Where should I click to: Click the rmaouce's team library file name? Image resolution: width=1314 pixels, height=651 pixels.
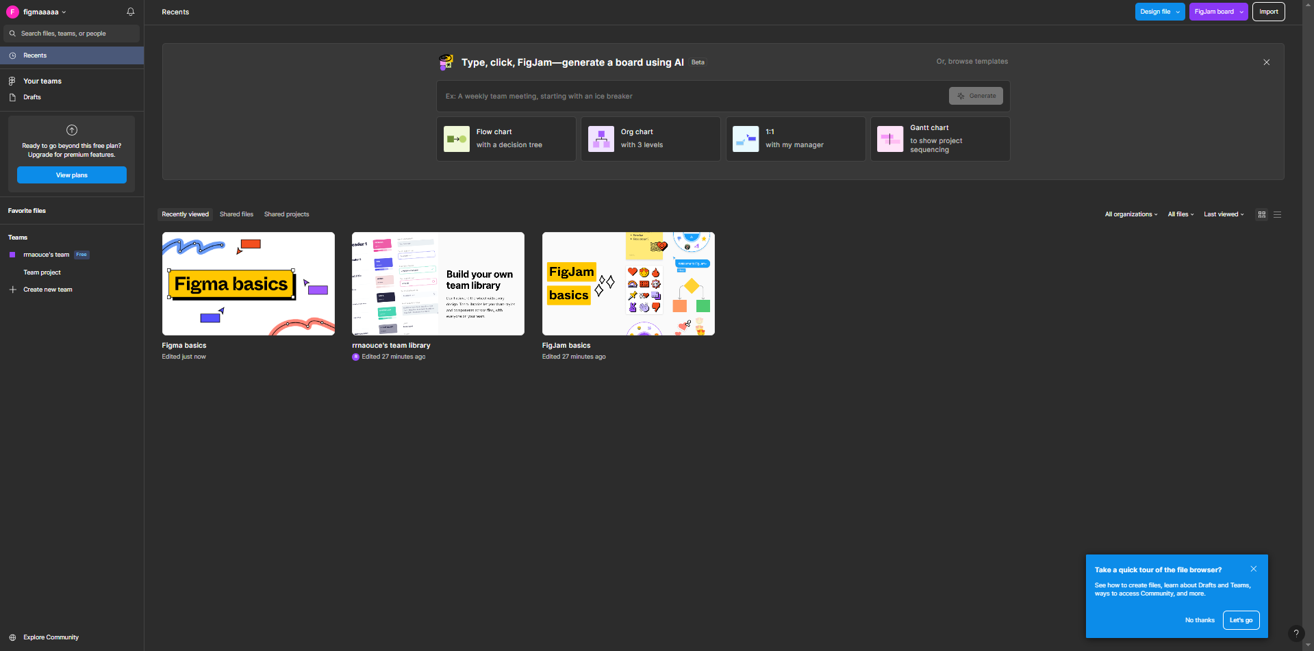coord(391,346)
